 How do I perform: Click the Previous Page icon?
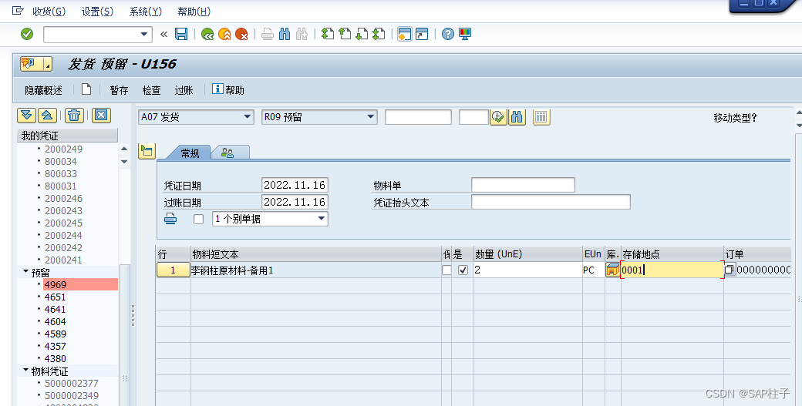[x=345, y=34]
